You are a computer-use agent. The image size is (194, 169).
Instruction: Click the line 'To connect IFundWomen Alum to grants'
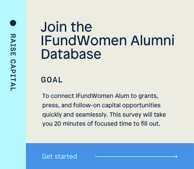tap(100, 96)
